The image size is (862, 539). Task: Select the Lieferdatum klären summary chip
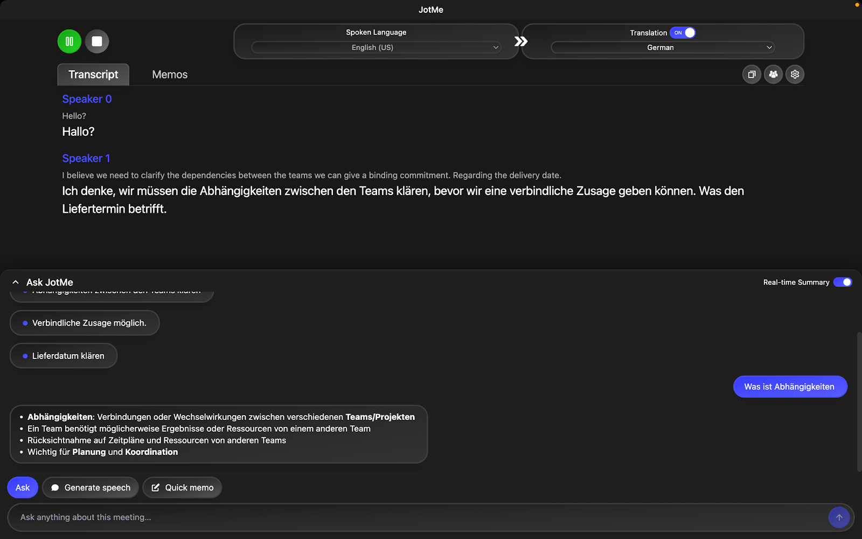63,356
